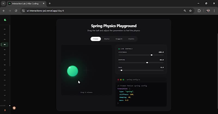Click the sidebar vertical scrollbar
The image size is (218, 114).
pos(10,46)
